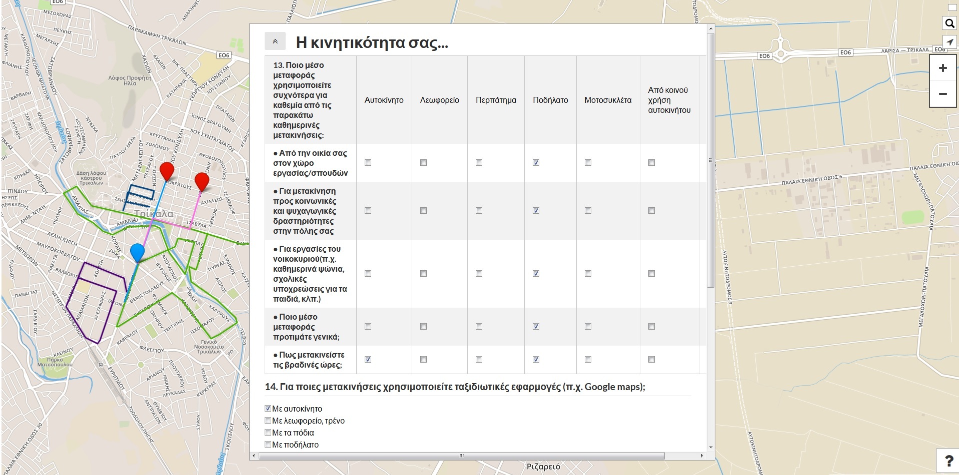Click 'Γενικό Νοσοκομείο Τρικάλων' map label

point(209,347)
